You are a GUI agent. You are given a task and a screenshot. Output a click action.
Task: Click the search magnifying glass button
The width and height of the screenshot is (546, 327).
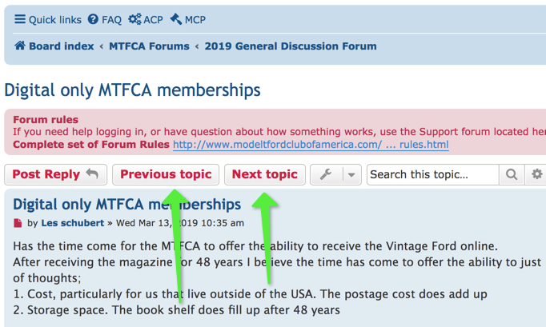pyautogui.click(x=509, y=174)
